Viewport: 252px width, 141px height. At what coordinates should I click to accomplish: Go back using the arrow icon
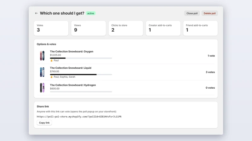[36, 13]
